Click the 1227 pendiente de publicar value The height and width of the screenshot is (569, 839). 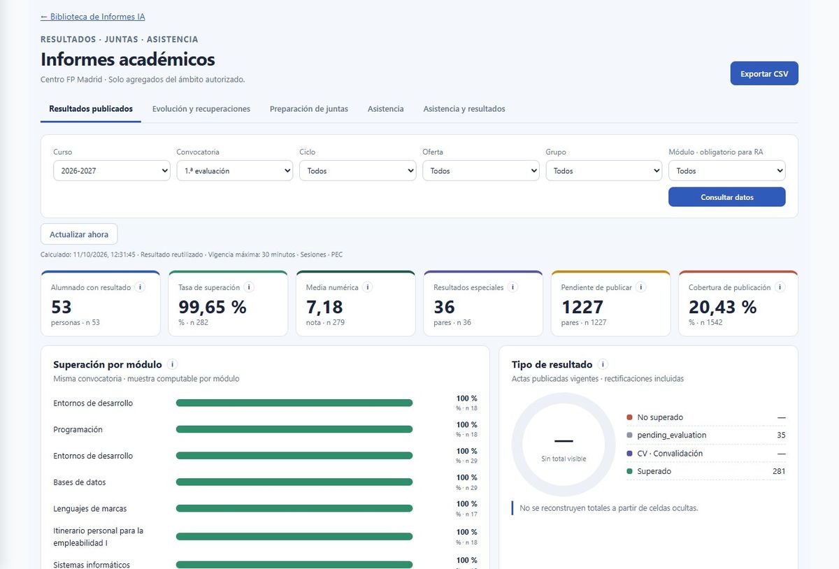(x=582, y=307)
